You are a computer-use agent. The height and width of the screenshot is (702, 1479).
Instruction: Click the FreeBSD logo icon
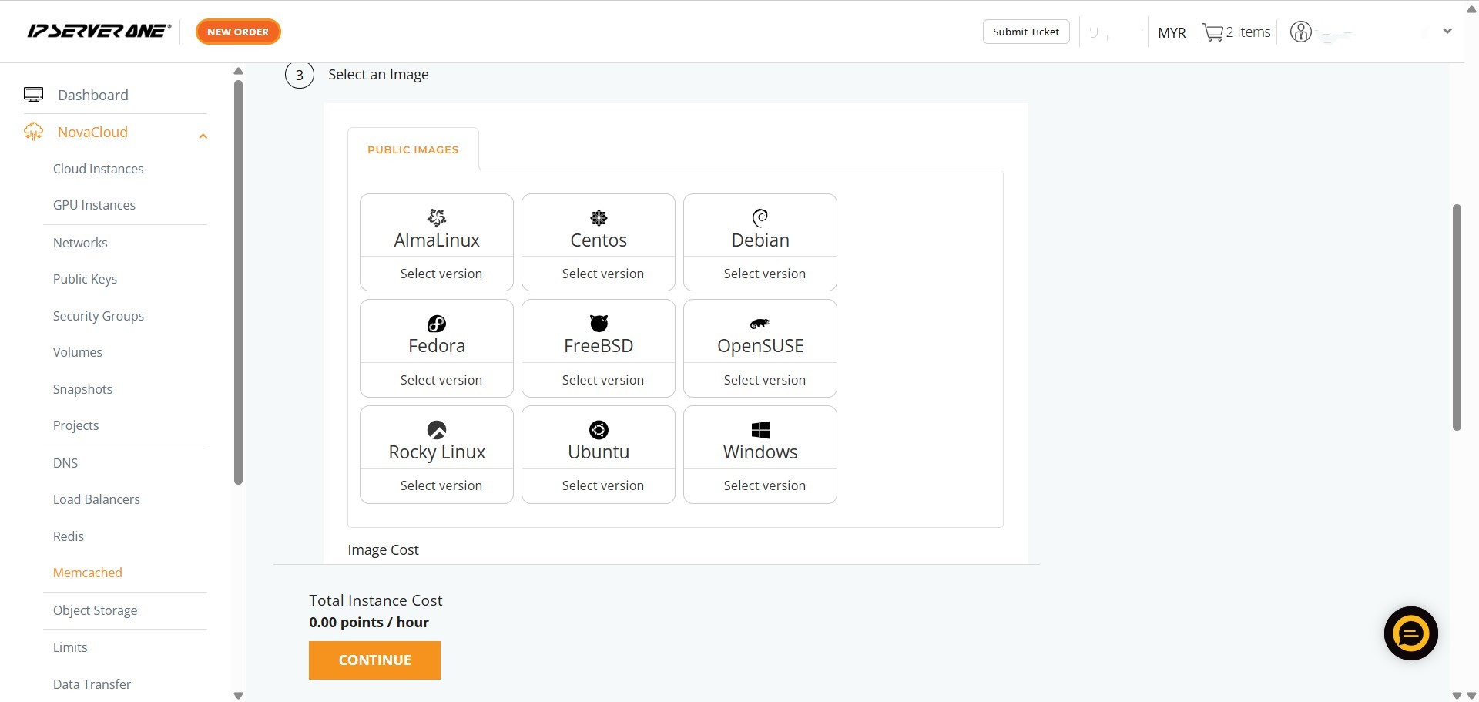pyautogui.click(x=599, y=323)
